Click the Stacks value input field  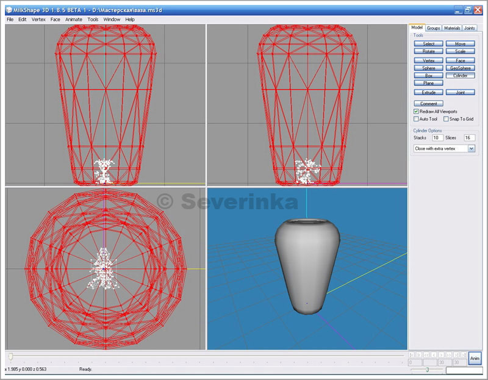coord(437,138)
